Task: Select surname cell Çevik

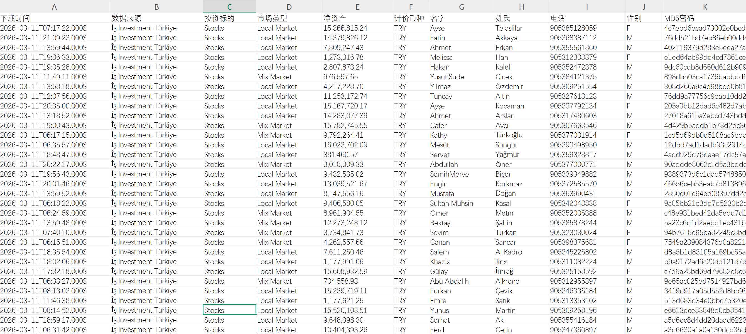Action: point(521,291)
